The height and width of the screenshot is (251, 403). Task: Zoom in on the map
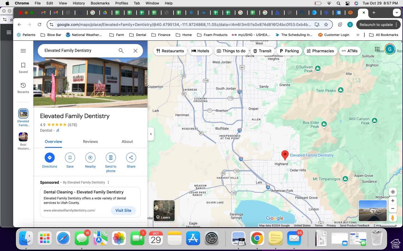click(393, 201)
